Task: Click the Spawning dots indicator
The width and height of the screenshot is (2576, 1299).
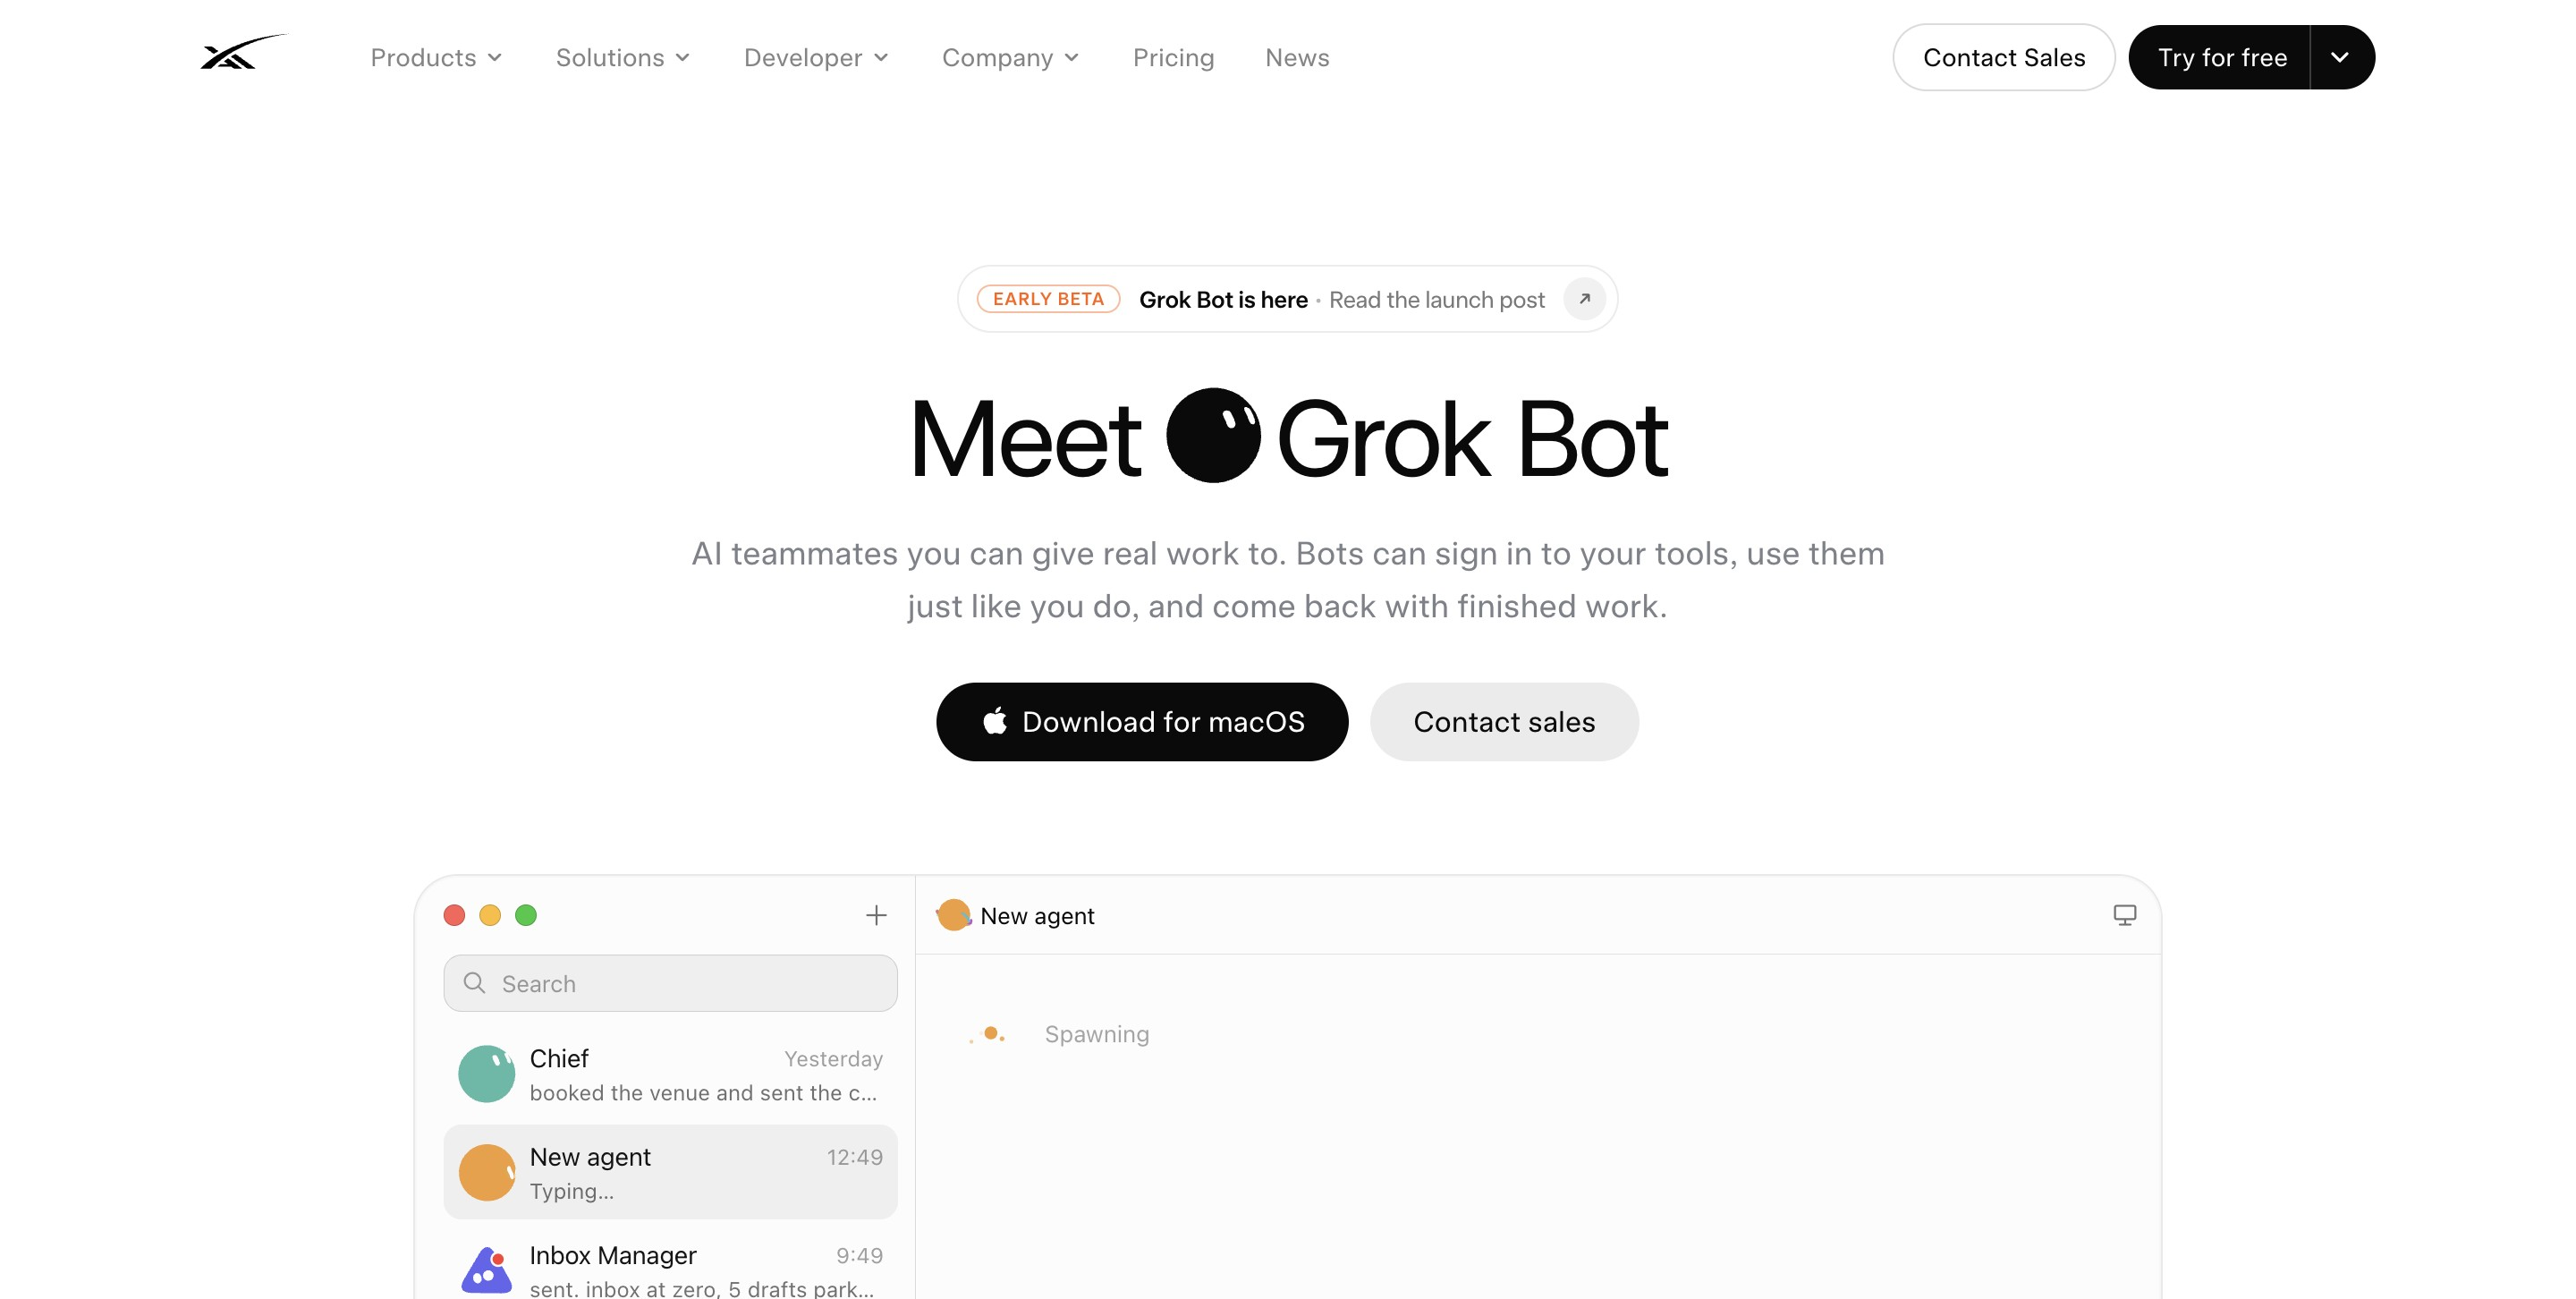Action: pyautogui.click(x=988, y=1034)
